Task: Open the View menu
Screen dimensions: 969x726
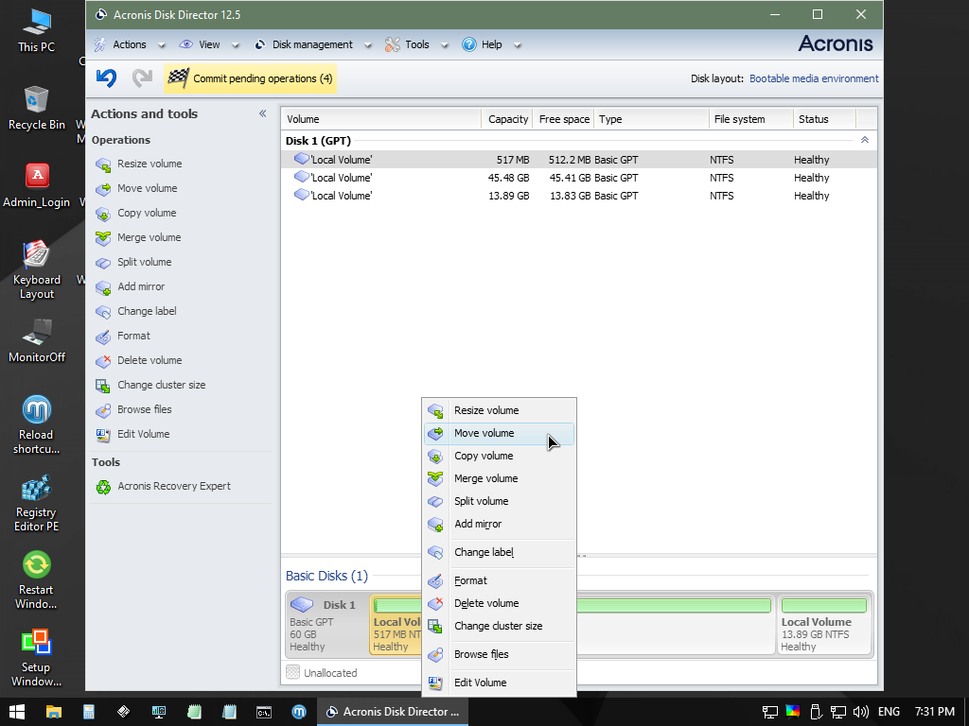Action: [201, 44]
